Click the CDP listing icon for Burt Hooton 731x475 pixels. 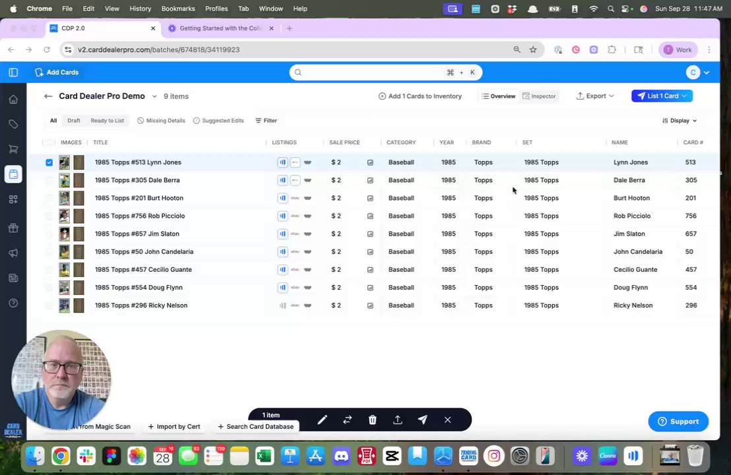tap(282, 198)
